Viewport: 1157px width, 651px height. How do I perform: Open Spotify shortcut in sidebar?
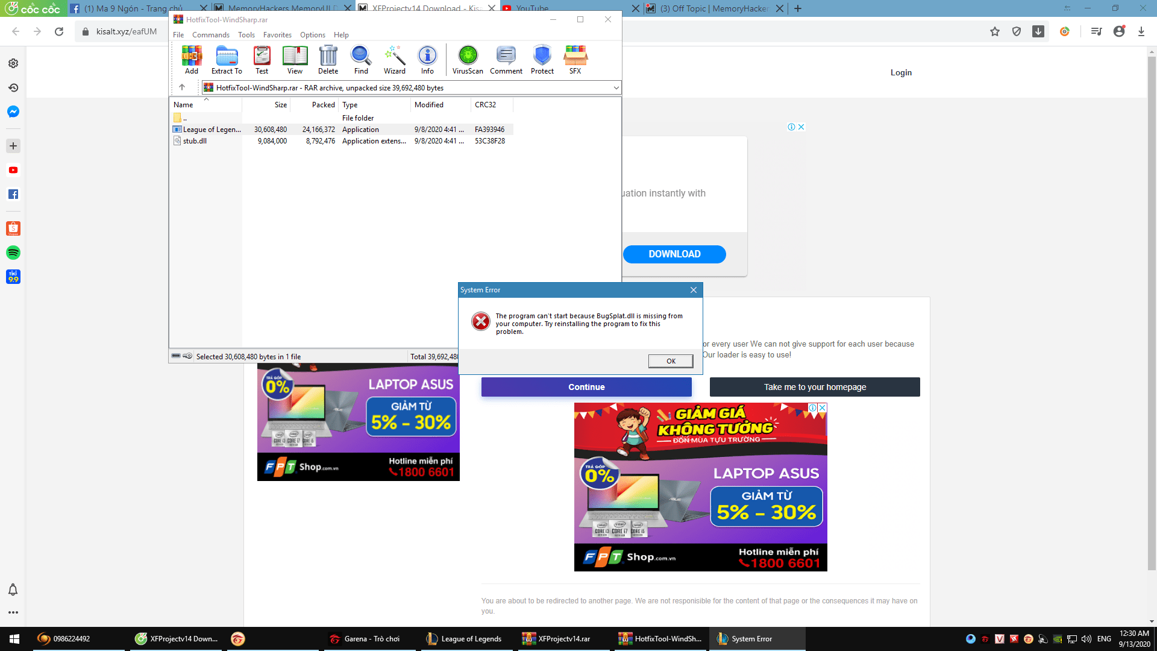coord(13,253)
